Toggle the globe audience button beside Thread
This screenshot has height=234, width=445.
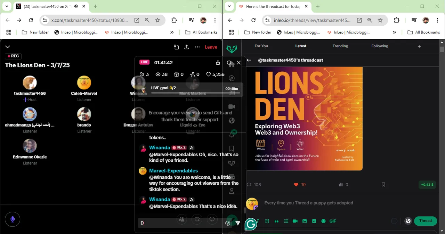coord(408,221)
